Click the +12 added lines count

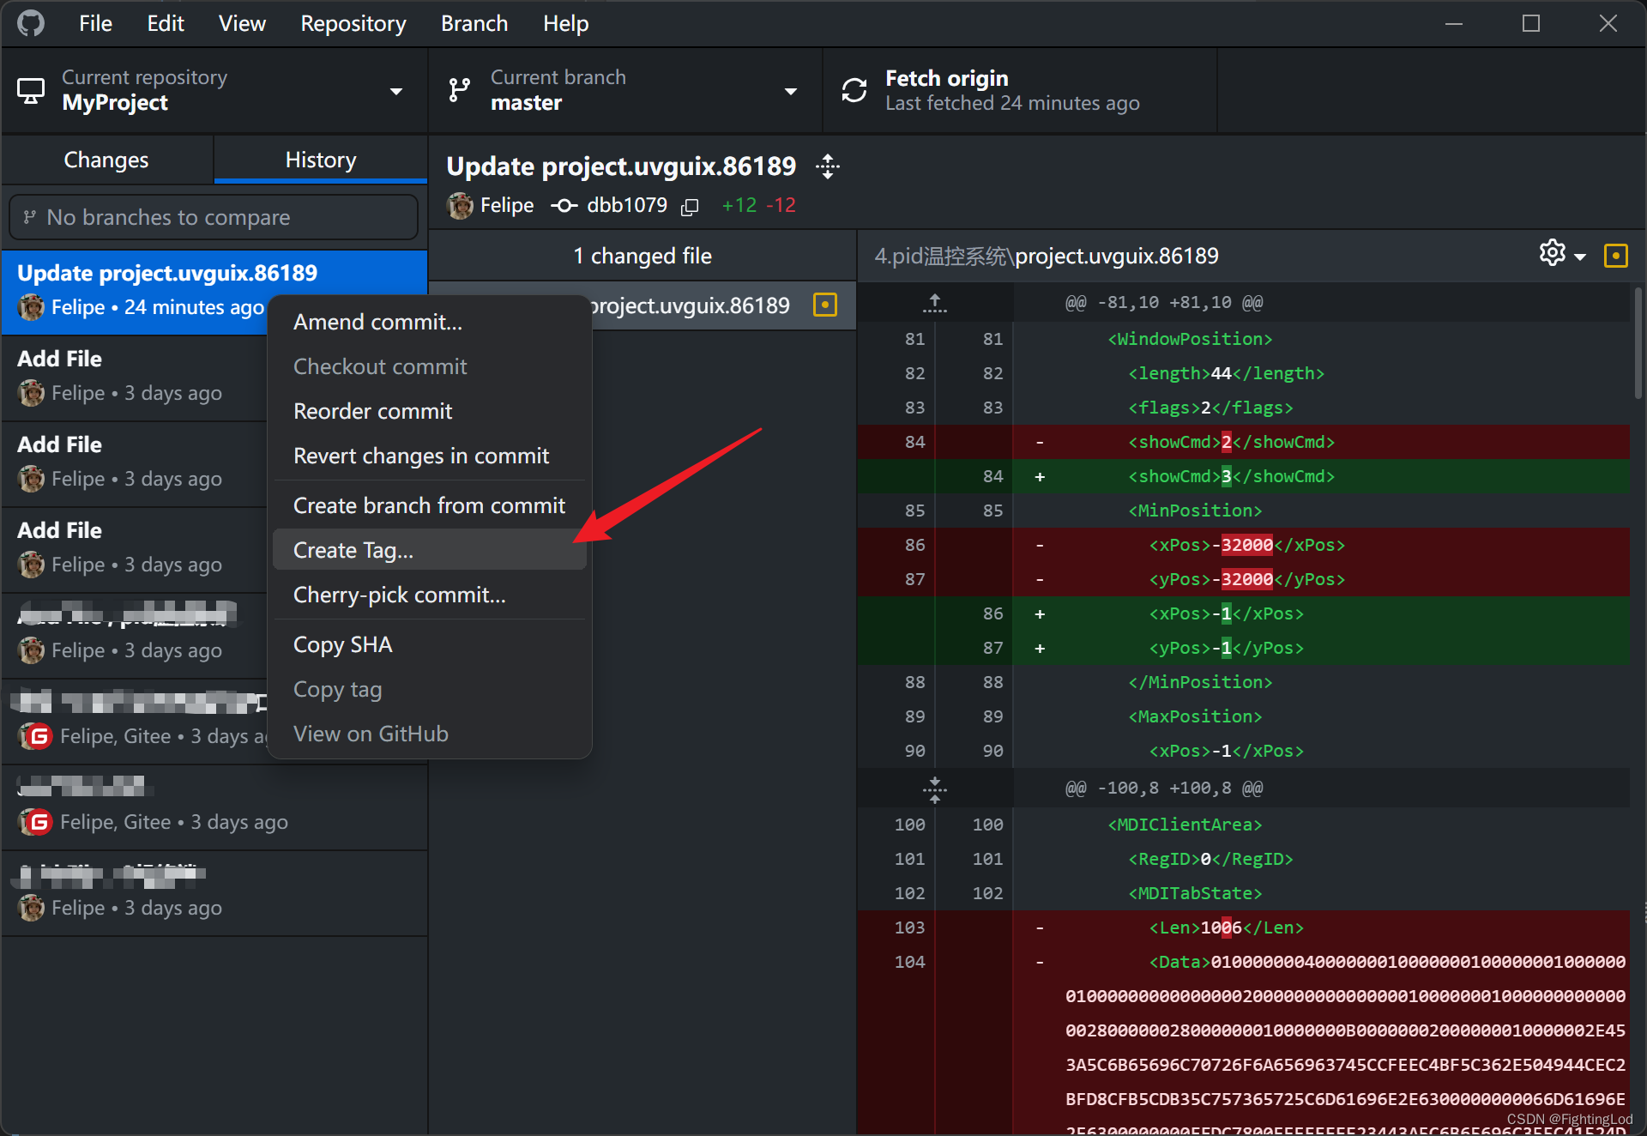[739, 206]
